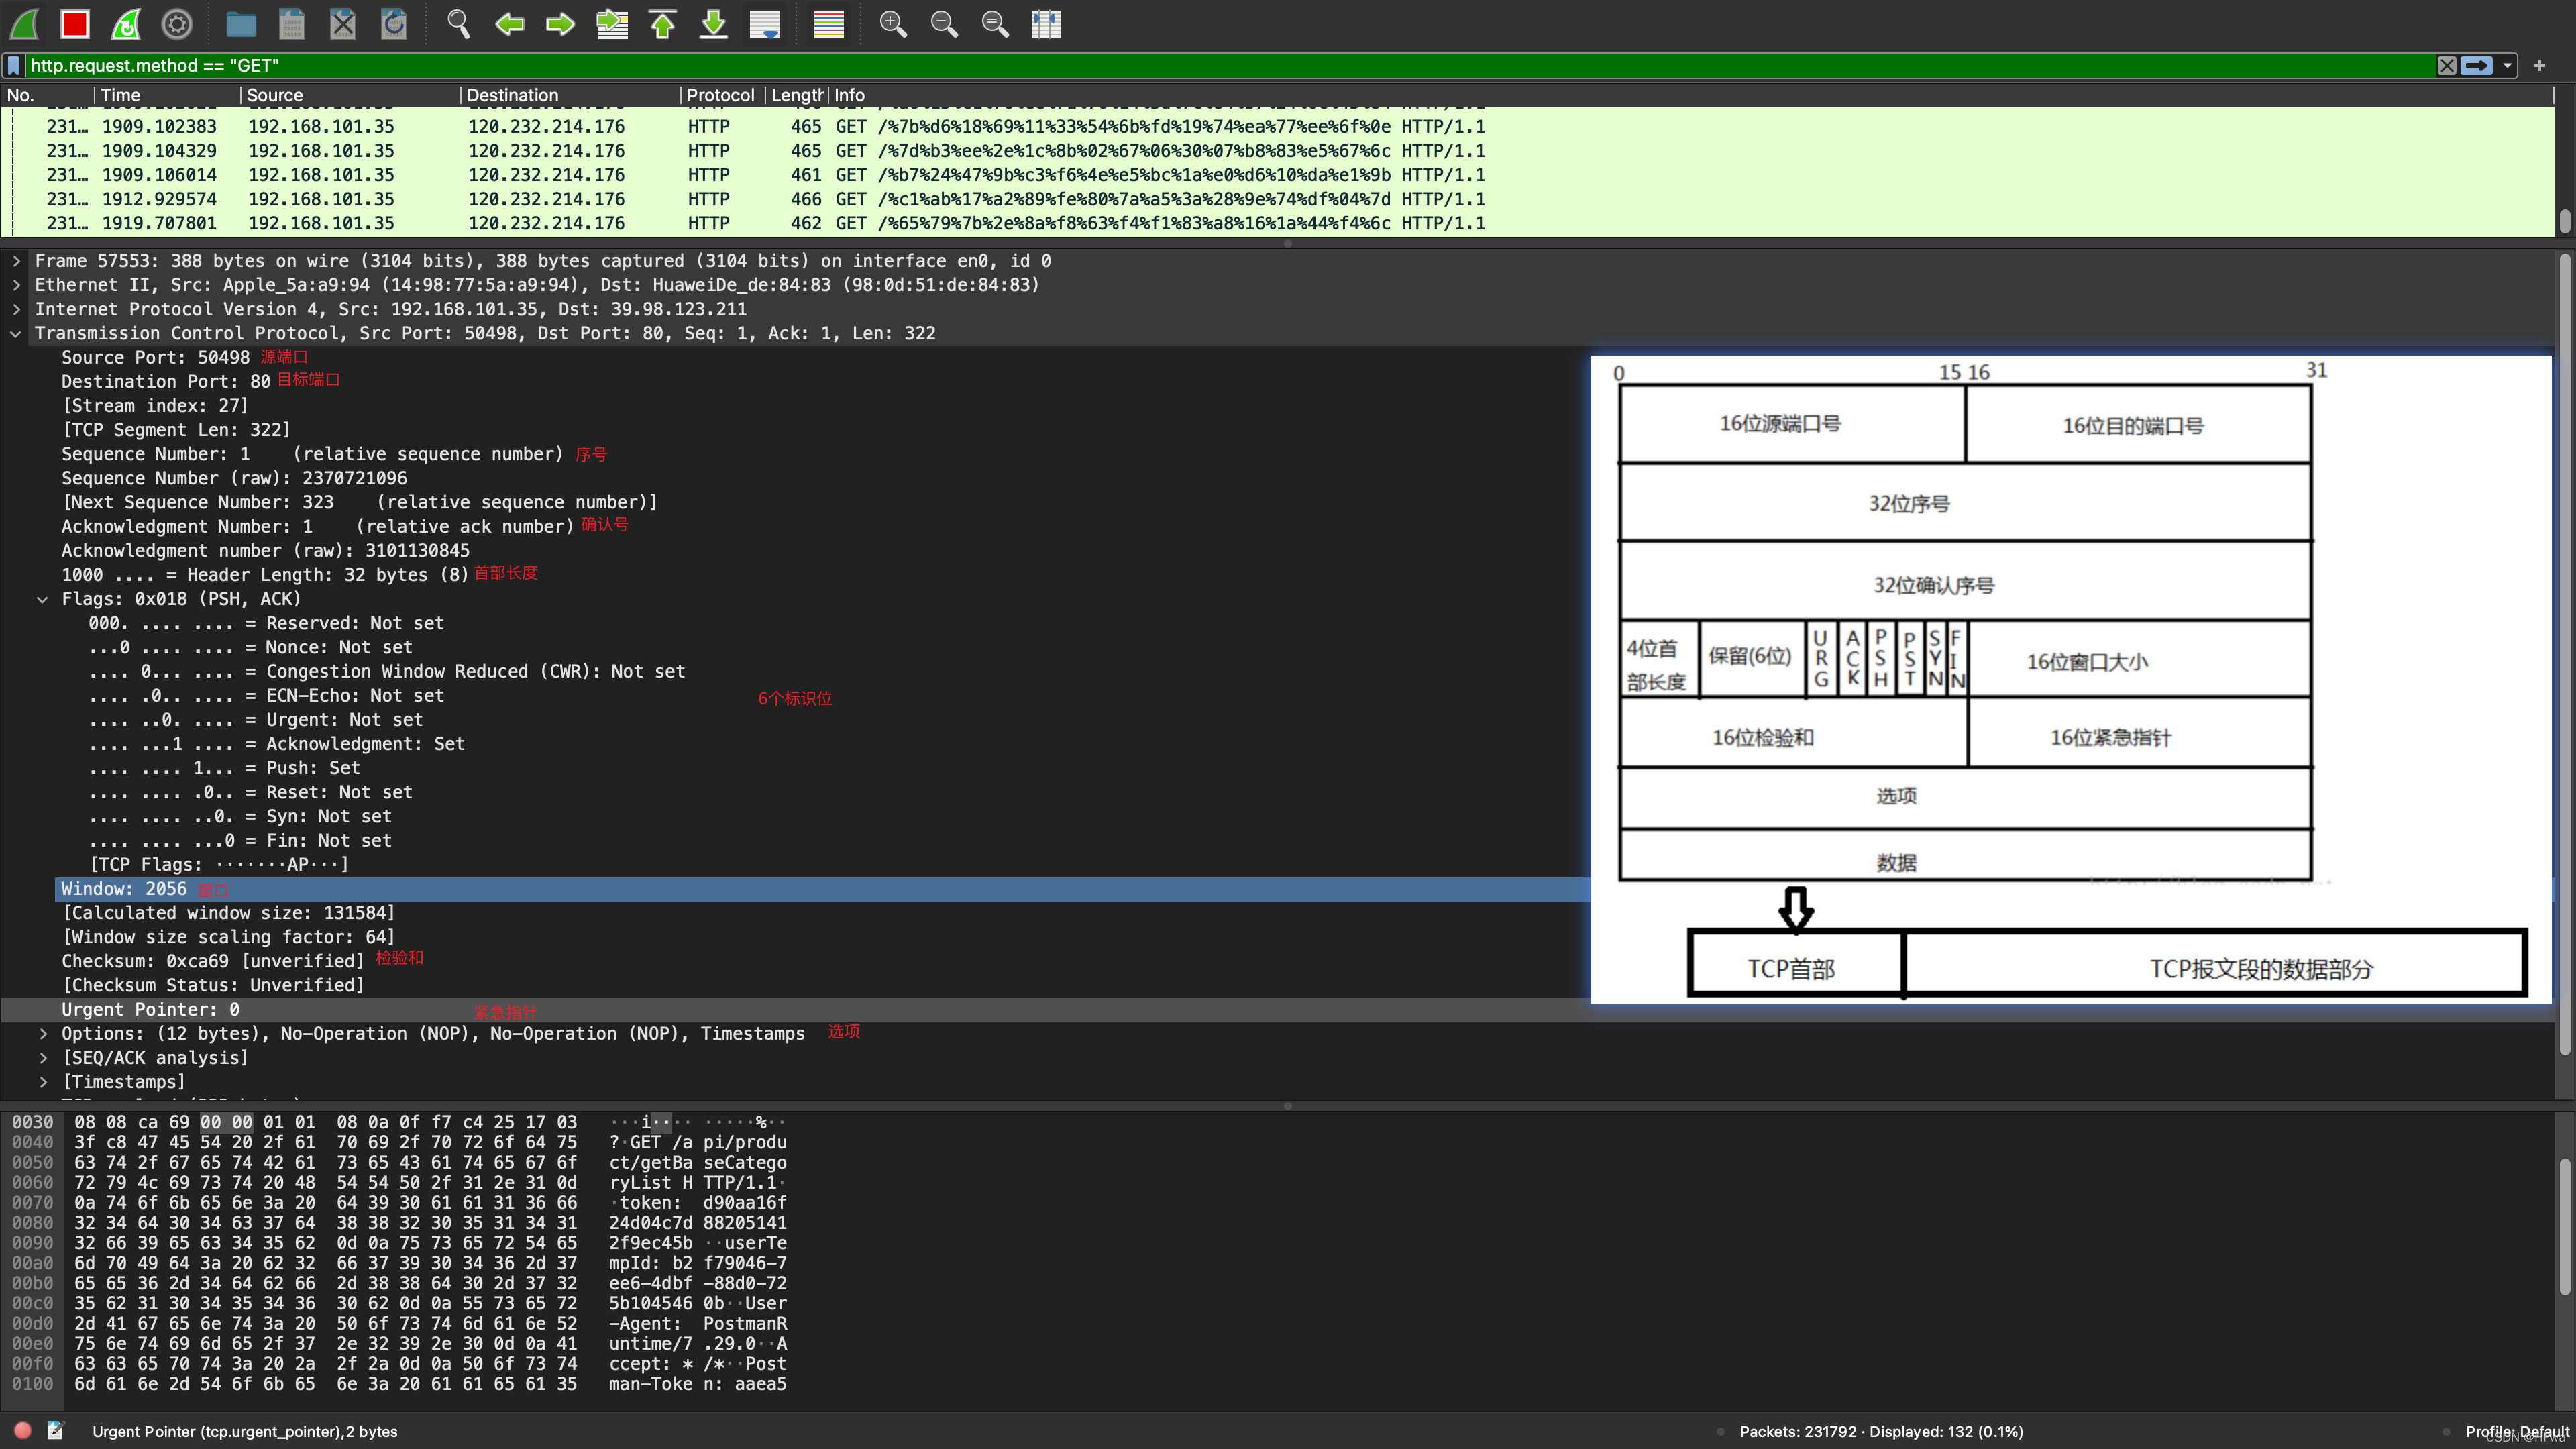The width and height of the screenshot is (2576, 1449).
Task: Click the Destination column header
Action: [x=512, y=95]
